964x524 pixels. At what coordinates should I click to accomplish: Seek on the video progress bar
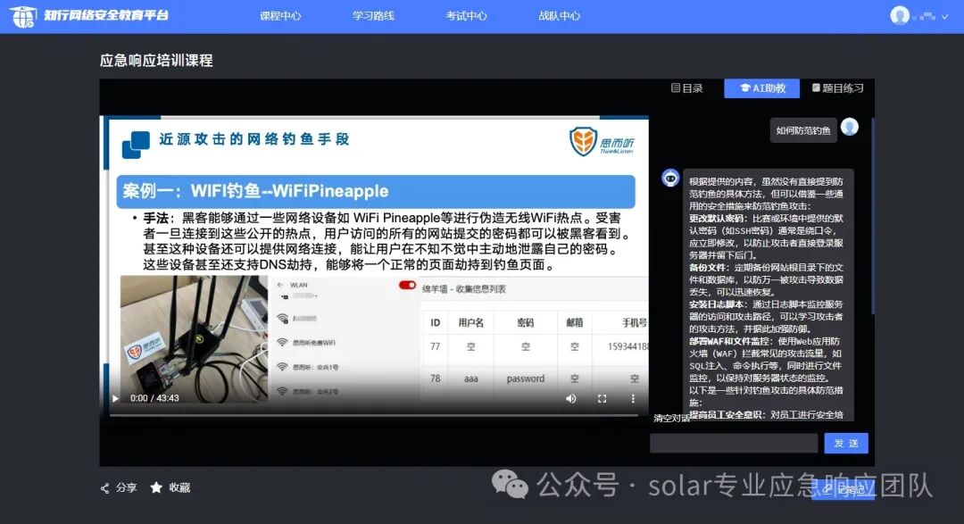click(374, 415)
